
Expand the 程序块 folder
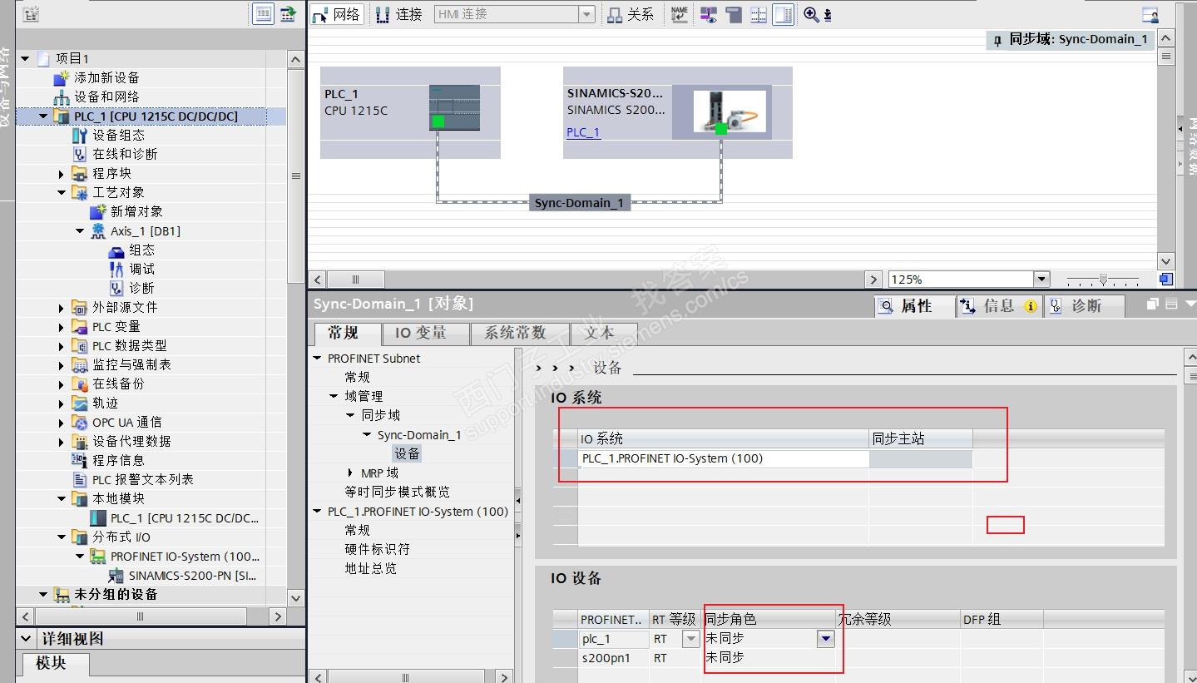pos(62,174)
